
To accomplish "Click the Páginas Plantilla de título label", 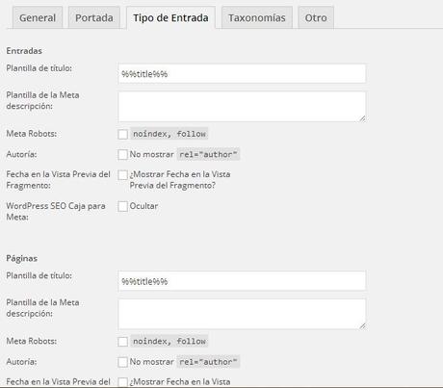I will [x=39, y=275].
